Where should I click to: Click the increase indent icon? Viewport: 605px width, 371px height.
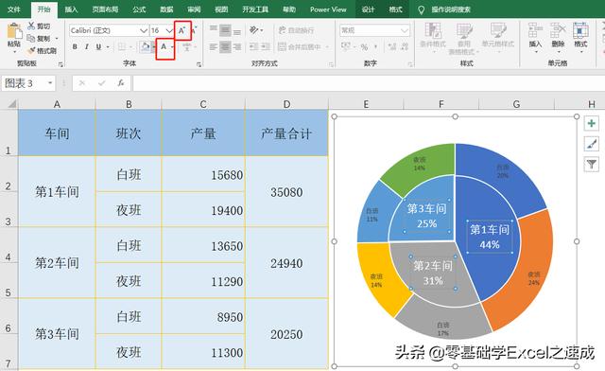coord(266,47)
